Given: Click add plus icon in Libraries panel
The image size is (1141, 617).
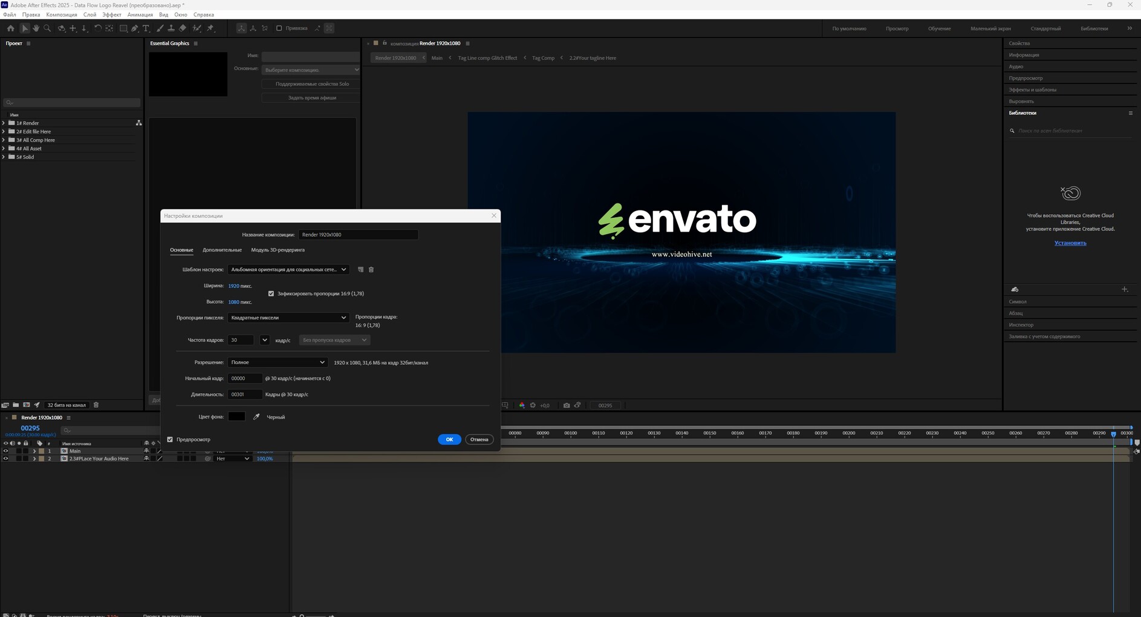Looking at the screenshot, I should (1125, 289).
